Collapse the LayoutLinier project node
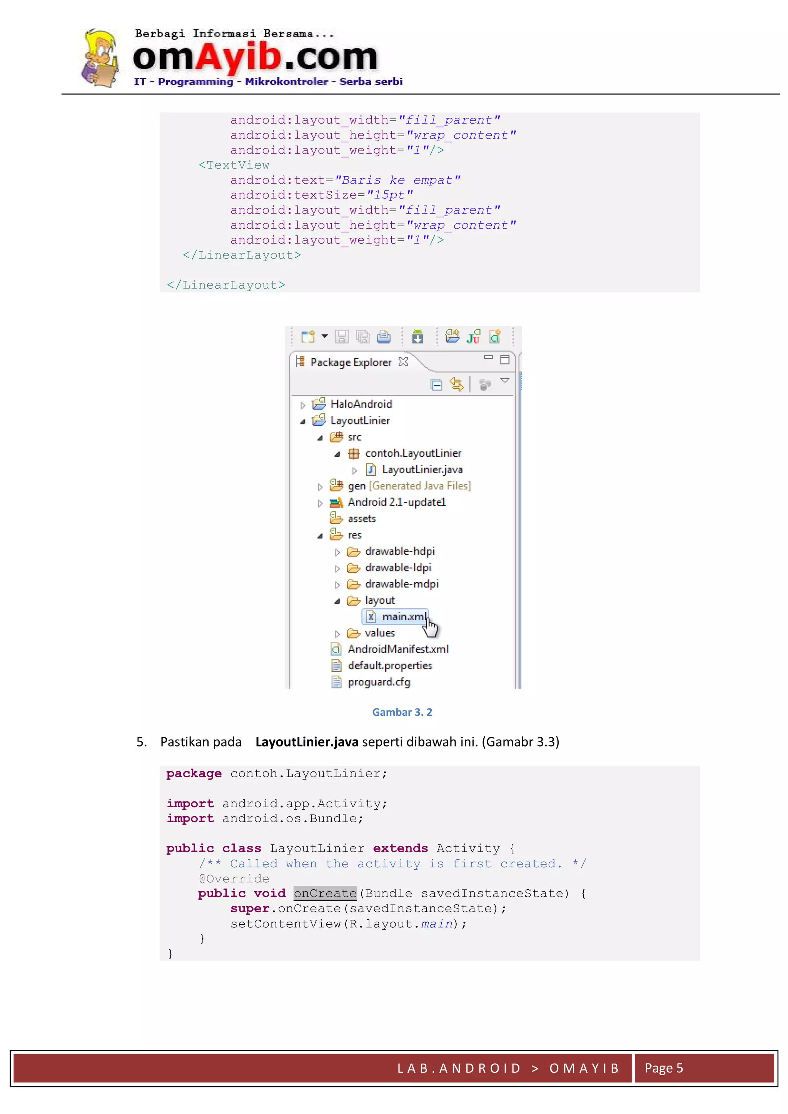Viewport: 788px width, 1114px height. click(303, 422)
